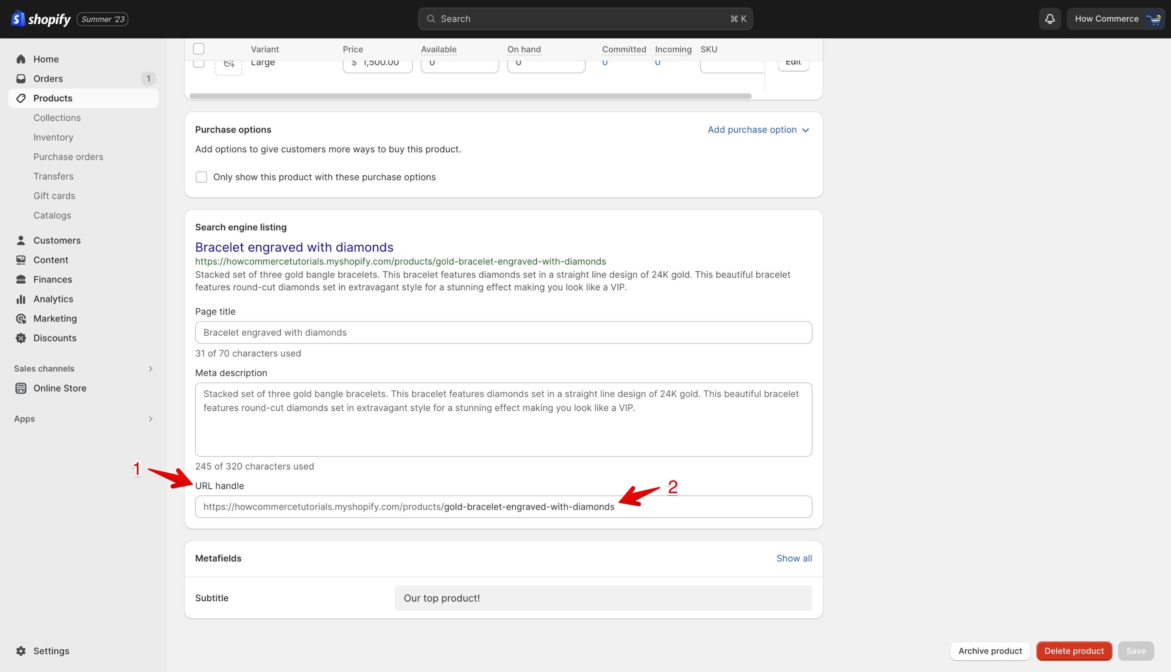The image size is (1171, 672).
Task: Click Archive product button
Action: [x=990, y=651]
